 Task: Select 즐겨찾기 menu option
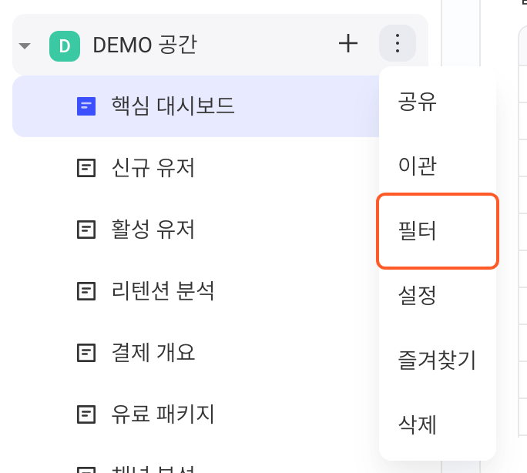(x=438, y=360)
